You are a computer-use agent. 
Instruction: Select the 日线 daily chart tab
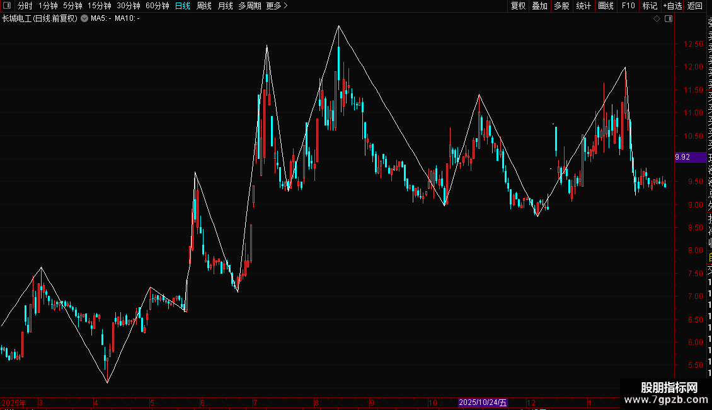(183, 6)
